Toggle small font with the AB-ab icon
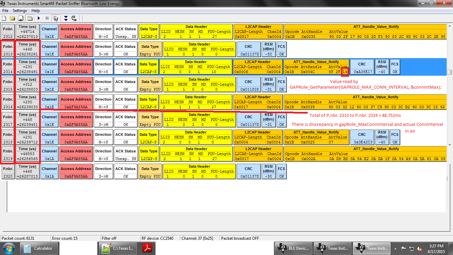Image resolution: width=453 pixels, height=255 pixels. pos(74,18)
